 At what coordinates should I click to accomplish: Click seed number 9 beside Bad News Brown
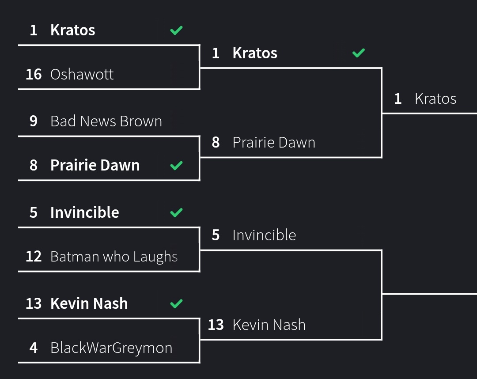[34, 121]
